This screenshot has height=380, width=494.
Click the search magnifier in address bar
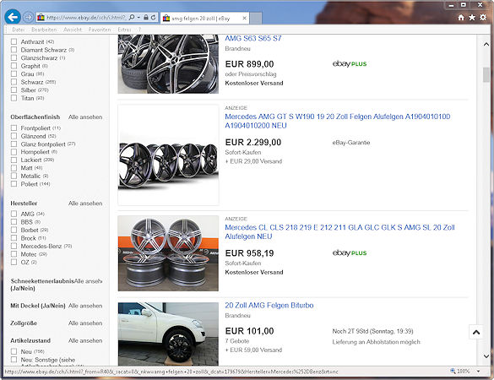click(x=132, y=18)
